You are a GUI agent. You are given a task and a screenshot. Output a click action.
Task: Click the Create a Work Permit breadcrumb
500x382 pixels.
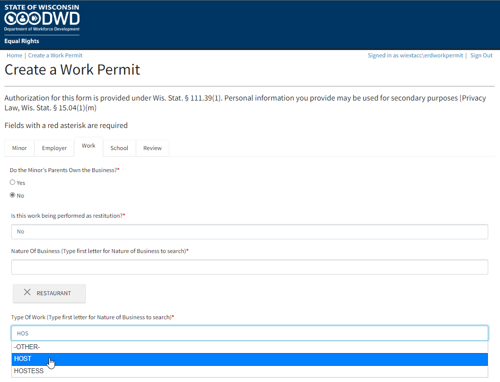tap(55, 55)
